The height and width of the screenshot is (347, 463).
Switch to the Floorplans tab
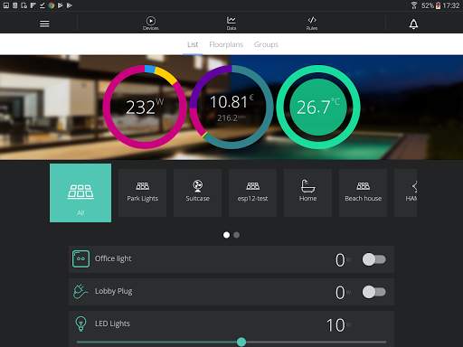click(x=226, y=44)
